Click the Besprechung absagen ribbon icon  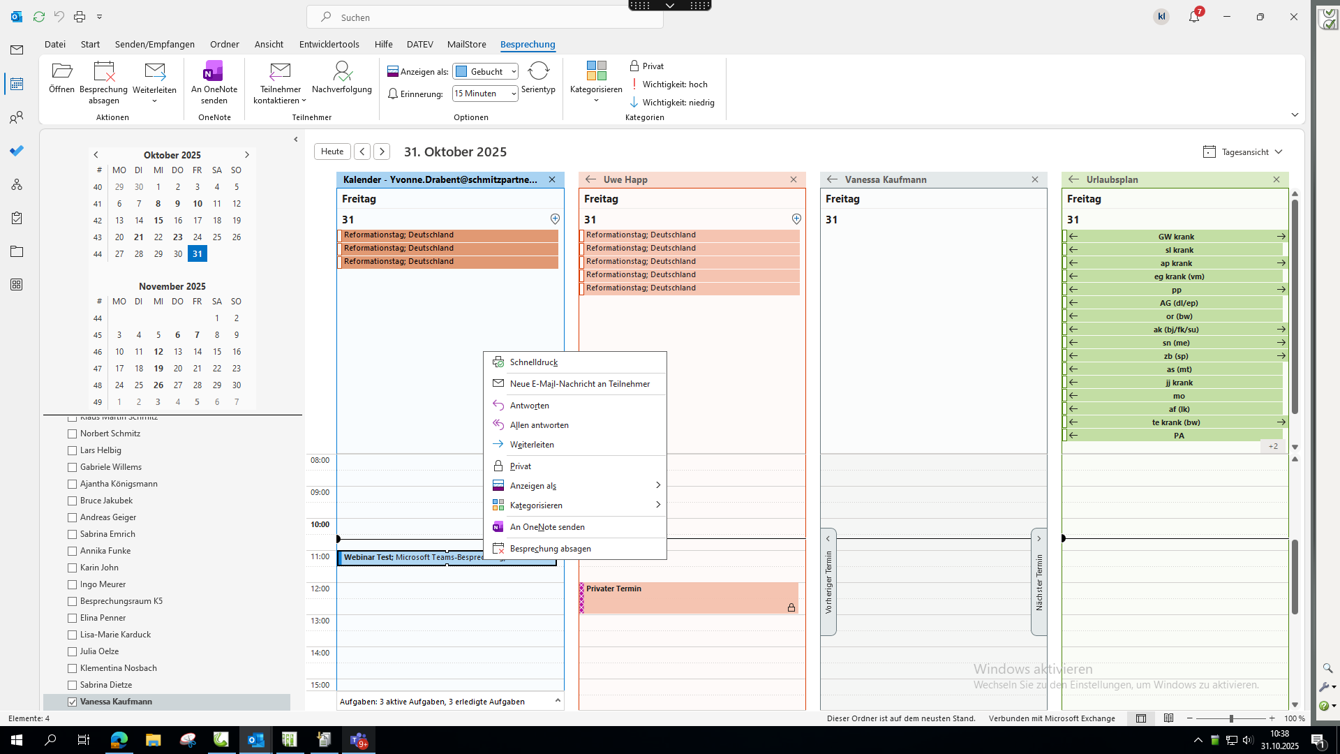(103, 72)
